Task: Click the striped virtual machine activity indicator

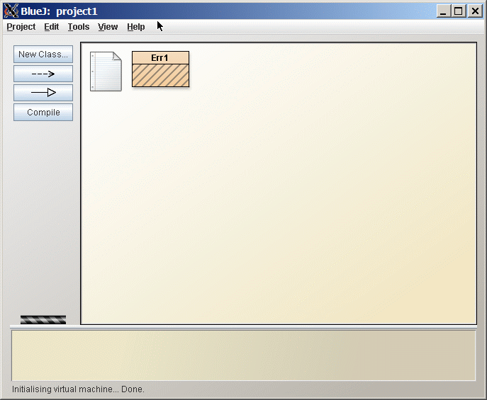Action: coord(43,320)
